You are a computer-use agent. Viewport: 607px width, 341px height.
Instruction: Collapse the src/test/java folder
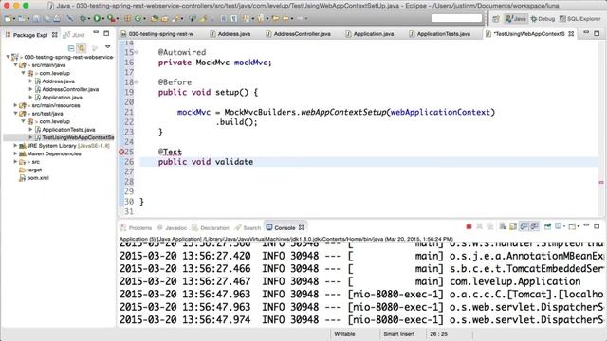pos(15,114)
